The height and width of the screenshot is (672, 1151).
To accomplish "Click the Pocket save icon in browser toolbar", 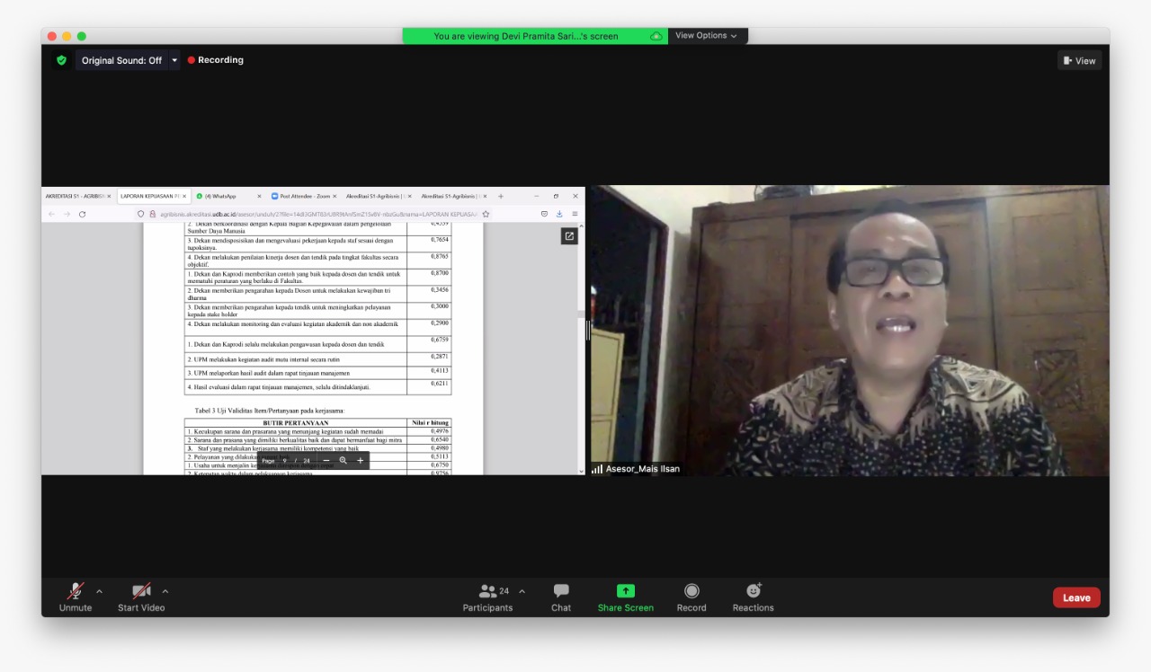I will click(x=544, y=214).
